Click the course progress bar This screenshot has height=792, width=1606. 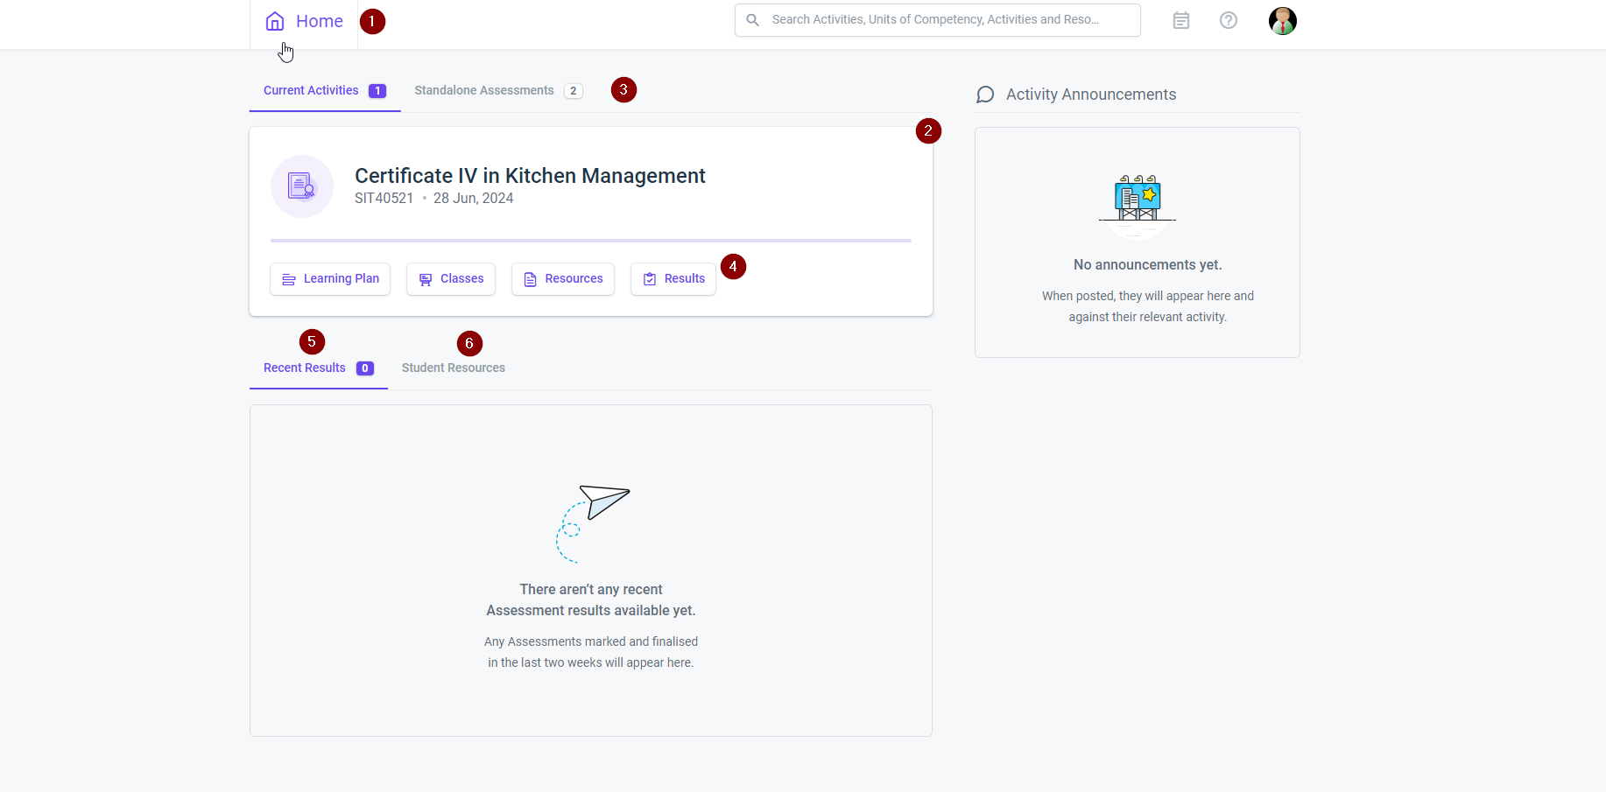tap(590, 240)
